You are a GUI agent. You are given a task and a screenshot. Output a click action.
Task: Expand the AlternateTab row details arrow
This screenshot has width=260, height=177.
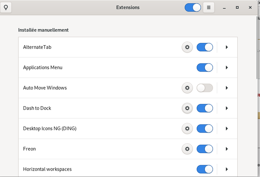(227, 47)
